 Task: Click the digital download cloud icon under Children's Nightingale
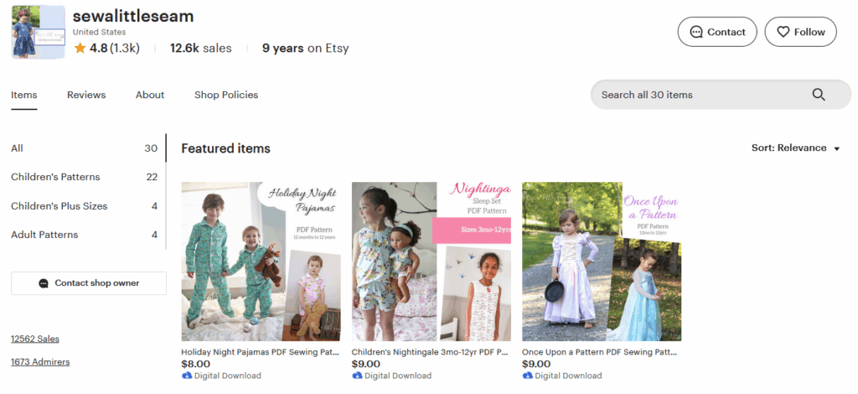click(357, 376)
